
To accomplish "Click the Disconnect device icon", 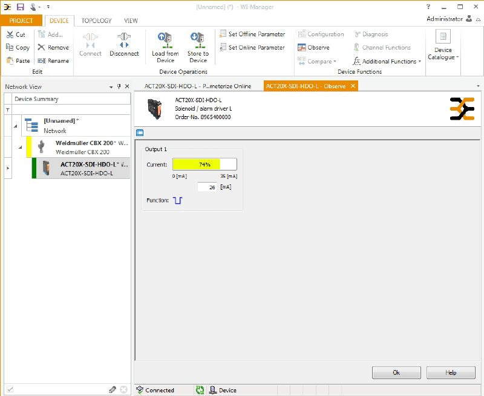I will (x=124, y=41).
